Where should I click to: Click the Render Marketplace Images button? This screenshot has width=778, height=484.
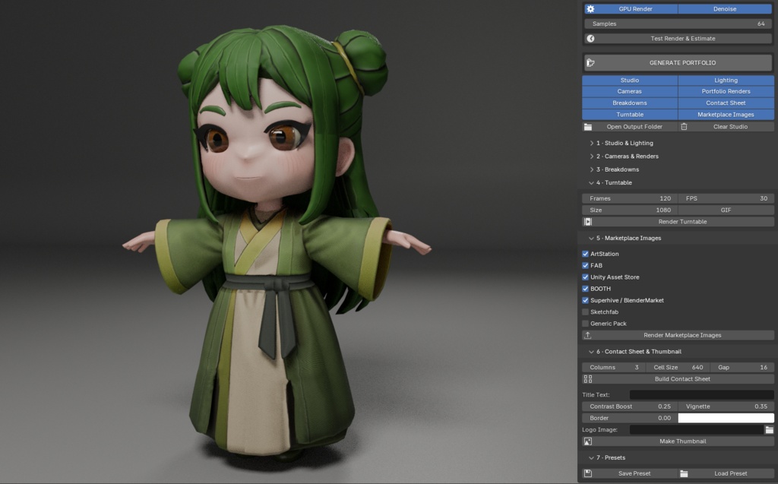pyautogui.click(x=678, y=335)
